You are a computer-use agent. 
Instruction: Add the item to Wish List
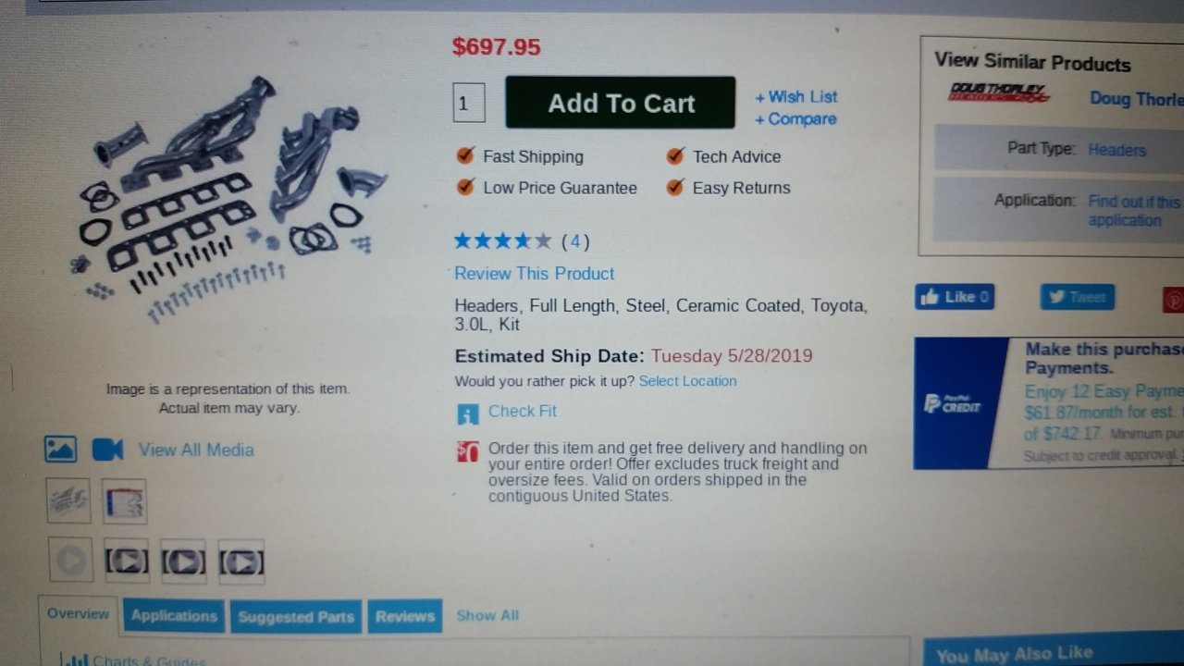(x=796, y=96)
